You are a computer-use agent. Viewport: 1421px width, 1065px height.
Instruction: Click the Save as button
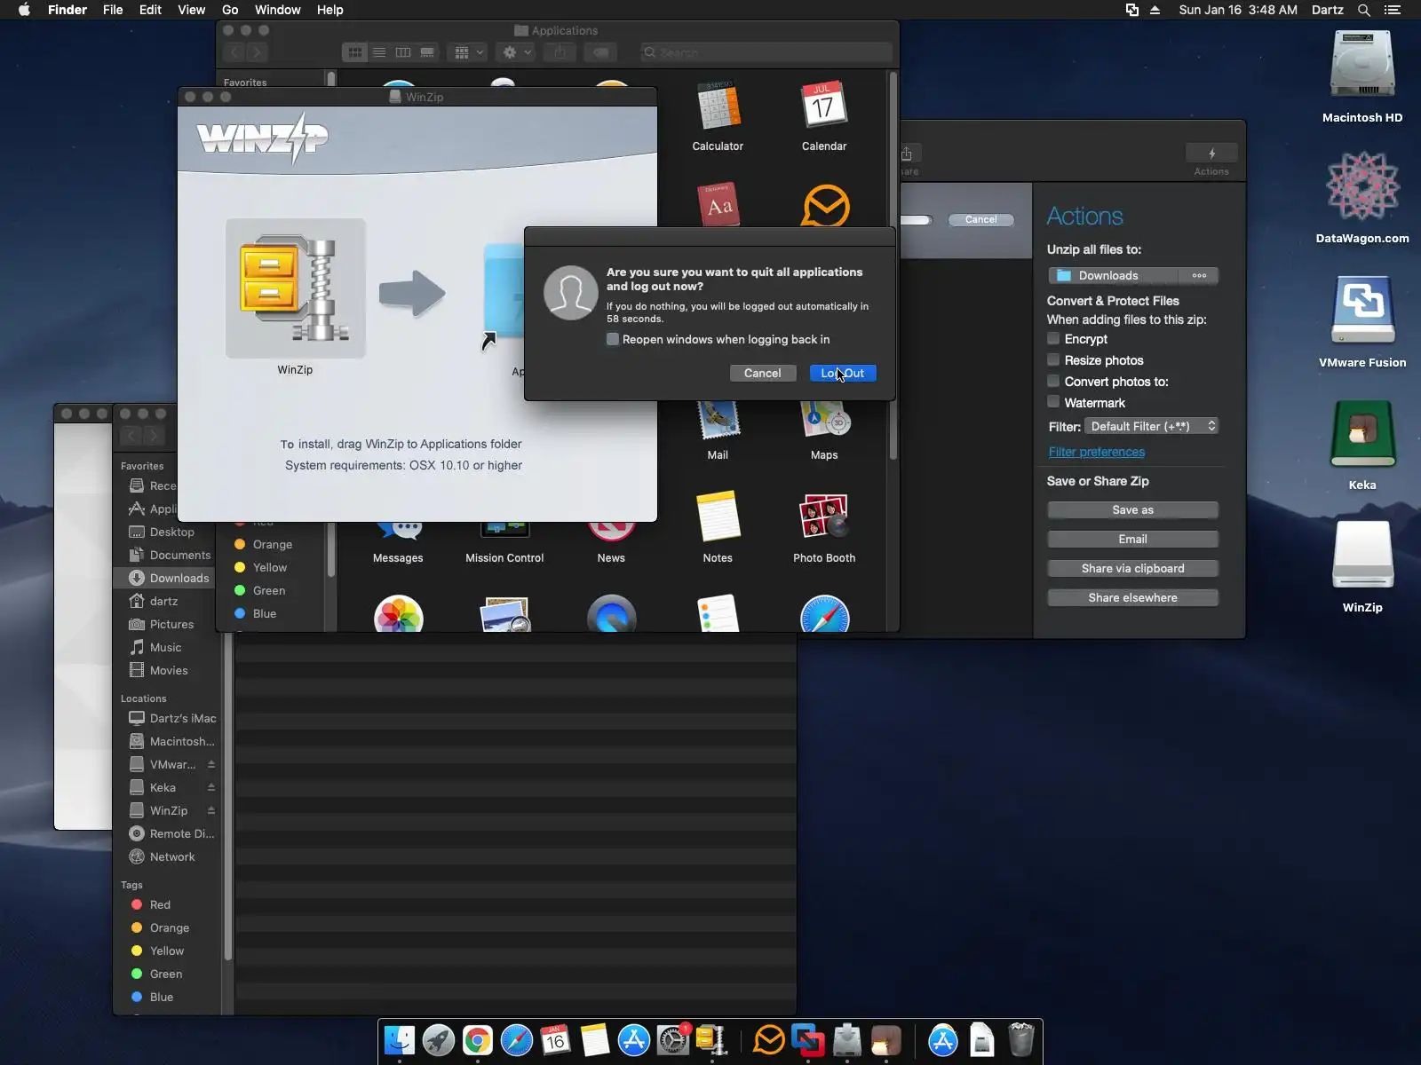click(1133, 509)
